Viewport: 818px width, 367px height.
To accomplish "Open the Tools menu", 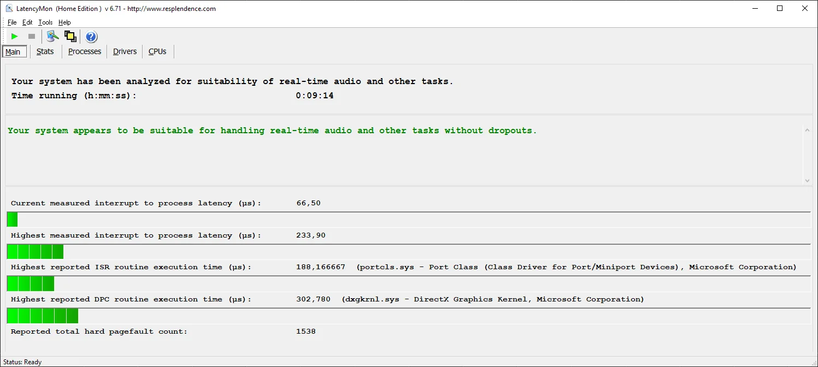I will (x=45, y=22).
